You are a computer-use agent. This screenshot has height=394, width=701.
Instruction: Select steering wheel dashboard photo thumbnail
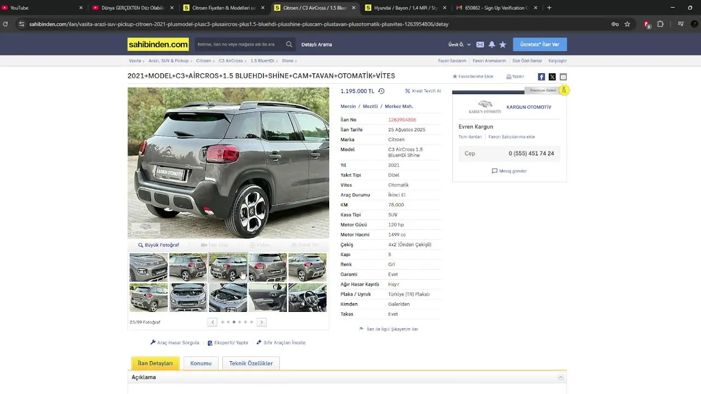[x=307, y=297]
